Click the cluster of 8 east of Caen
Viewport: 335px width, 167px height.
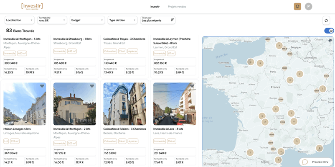click(260, 63)
